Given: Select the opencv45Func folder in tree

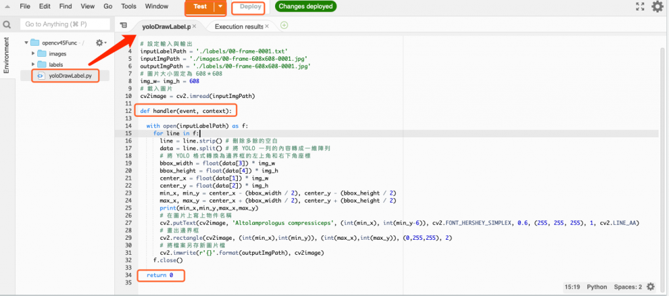Looking at the screenshot, I should (61, 42).
